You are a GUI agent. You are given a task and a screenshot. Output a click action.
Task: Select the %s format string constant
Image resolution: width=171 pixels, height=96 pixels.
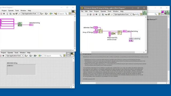coord(96,30)
